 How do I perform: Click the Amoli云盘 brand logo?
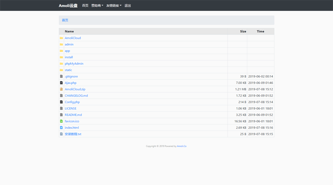68,5
